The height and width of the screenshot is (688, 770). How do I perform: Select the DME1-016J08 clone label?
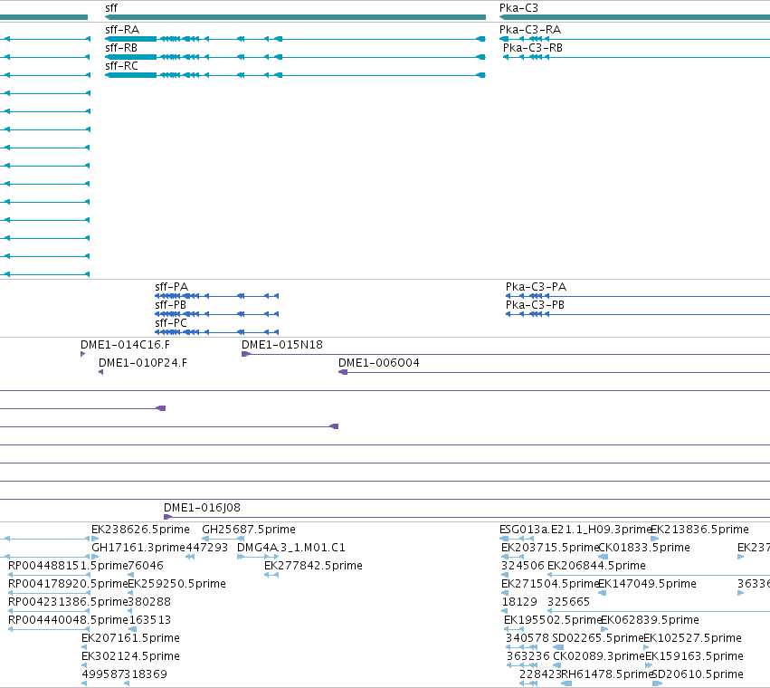tap(202, 508)
